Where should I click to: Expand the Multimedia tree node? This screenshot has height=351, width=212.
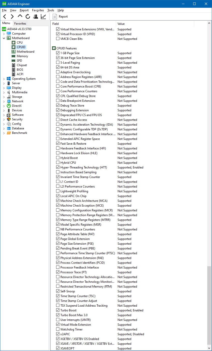(4, 92)
